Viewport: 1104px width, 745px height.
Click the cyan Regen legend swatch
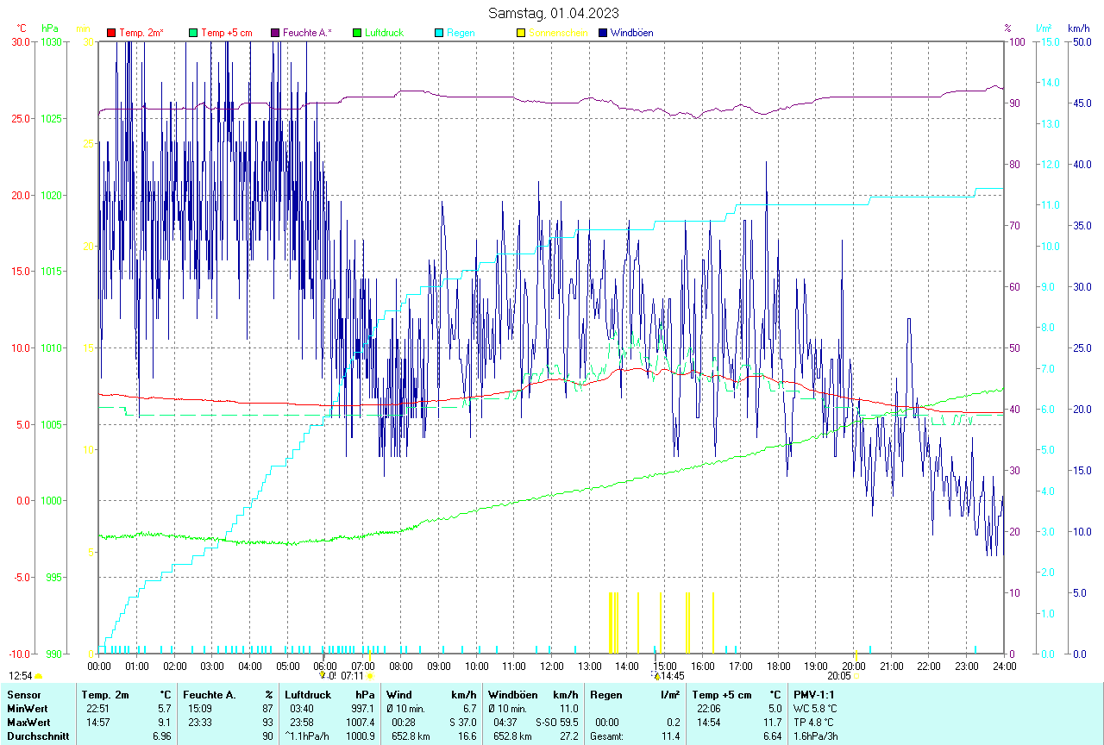439,33
